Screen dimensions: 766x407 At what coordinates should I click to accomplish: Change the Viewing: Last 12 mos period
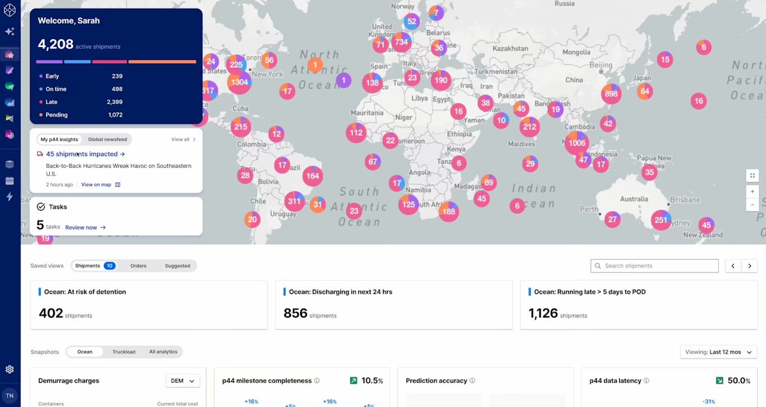718,352
